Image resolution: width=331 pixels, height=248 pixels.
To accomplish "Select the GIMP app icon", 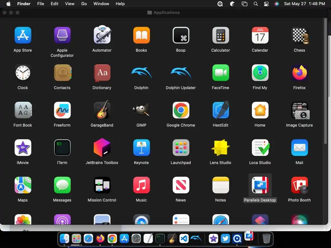I will [x=142, y=110].
